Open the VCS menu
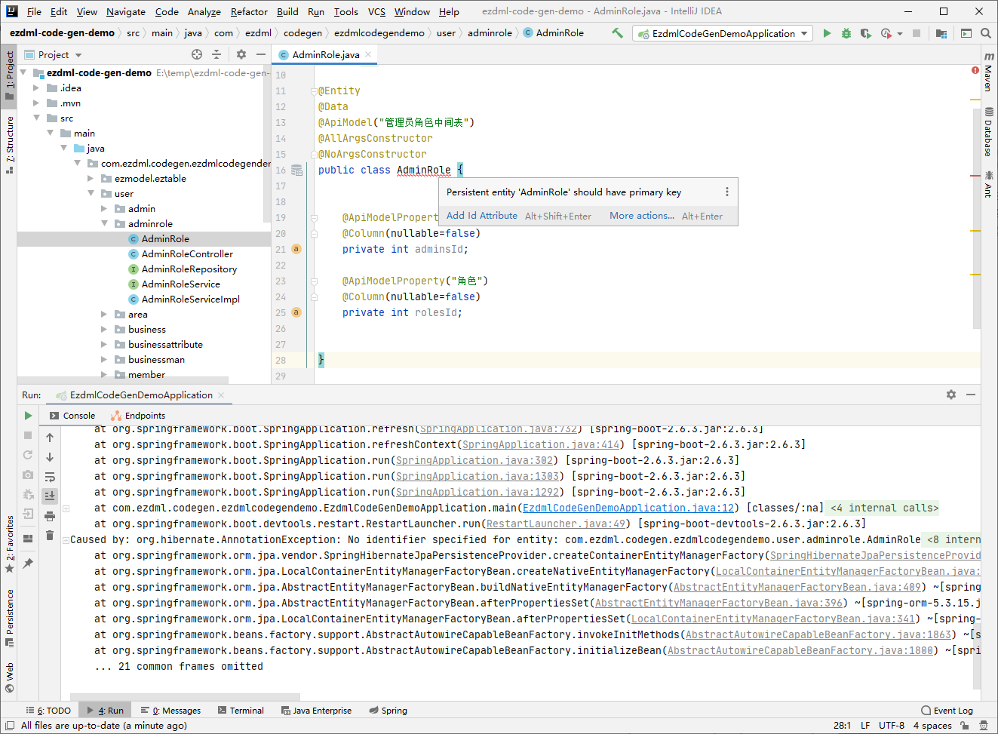The image size is (998, 734). pos(376,11)
